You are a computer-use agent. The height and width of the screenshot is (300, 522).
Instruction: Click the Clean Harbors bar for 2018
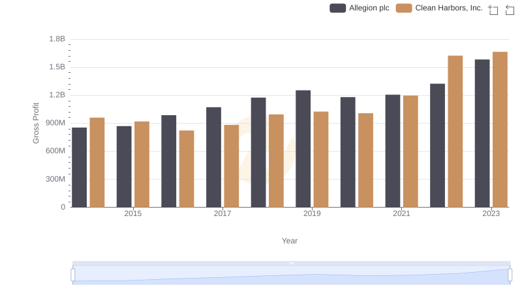tap(276, 161)
